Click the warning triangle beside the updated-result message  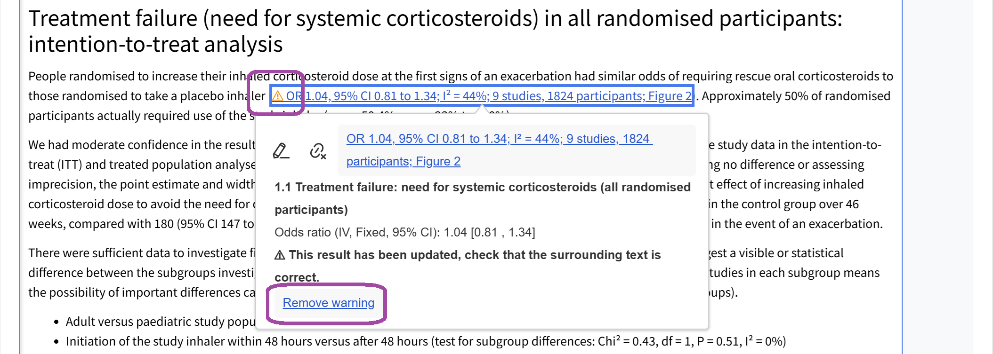pyautogui.click(x=280, y=255)
